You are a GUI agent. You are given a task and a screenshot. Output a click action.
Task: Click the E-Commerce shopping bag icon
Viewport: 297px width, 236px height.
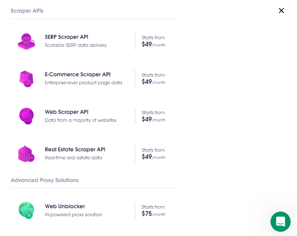pos(26,79)
